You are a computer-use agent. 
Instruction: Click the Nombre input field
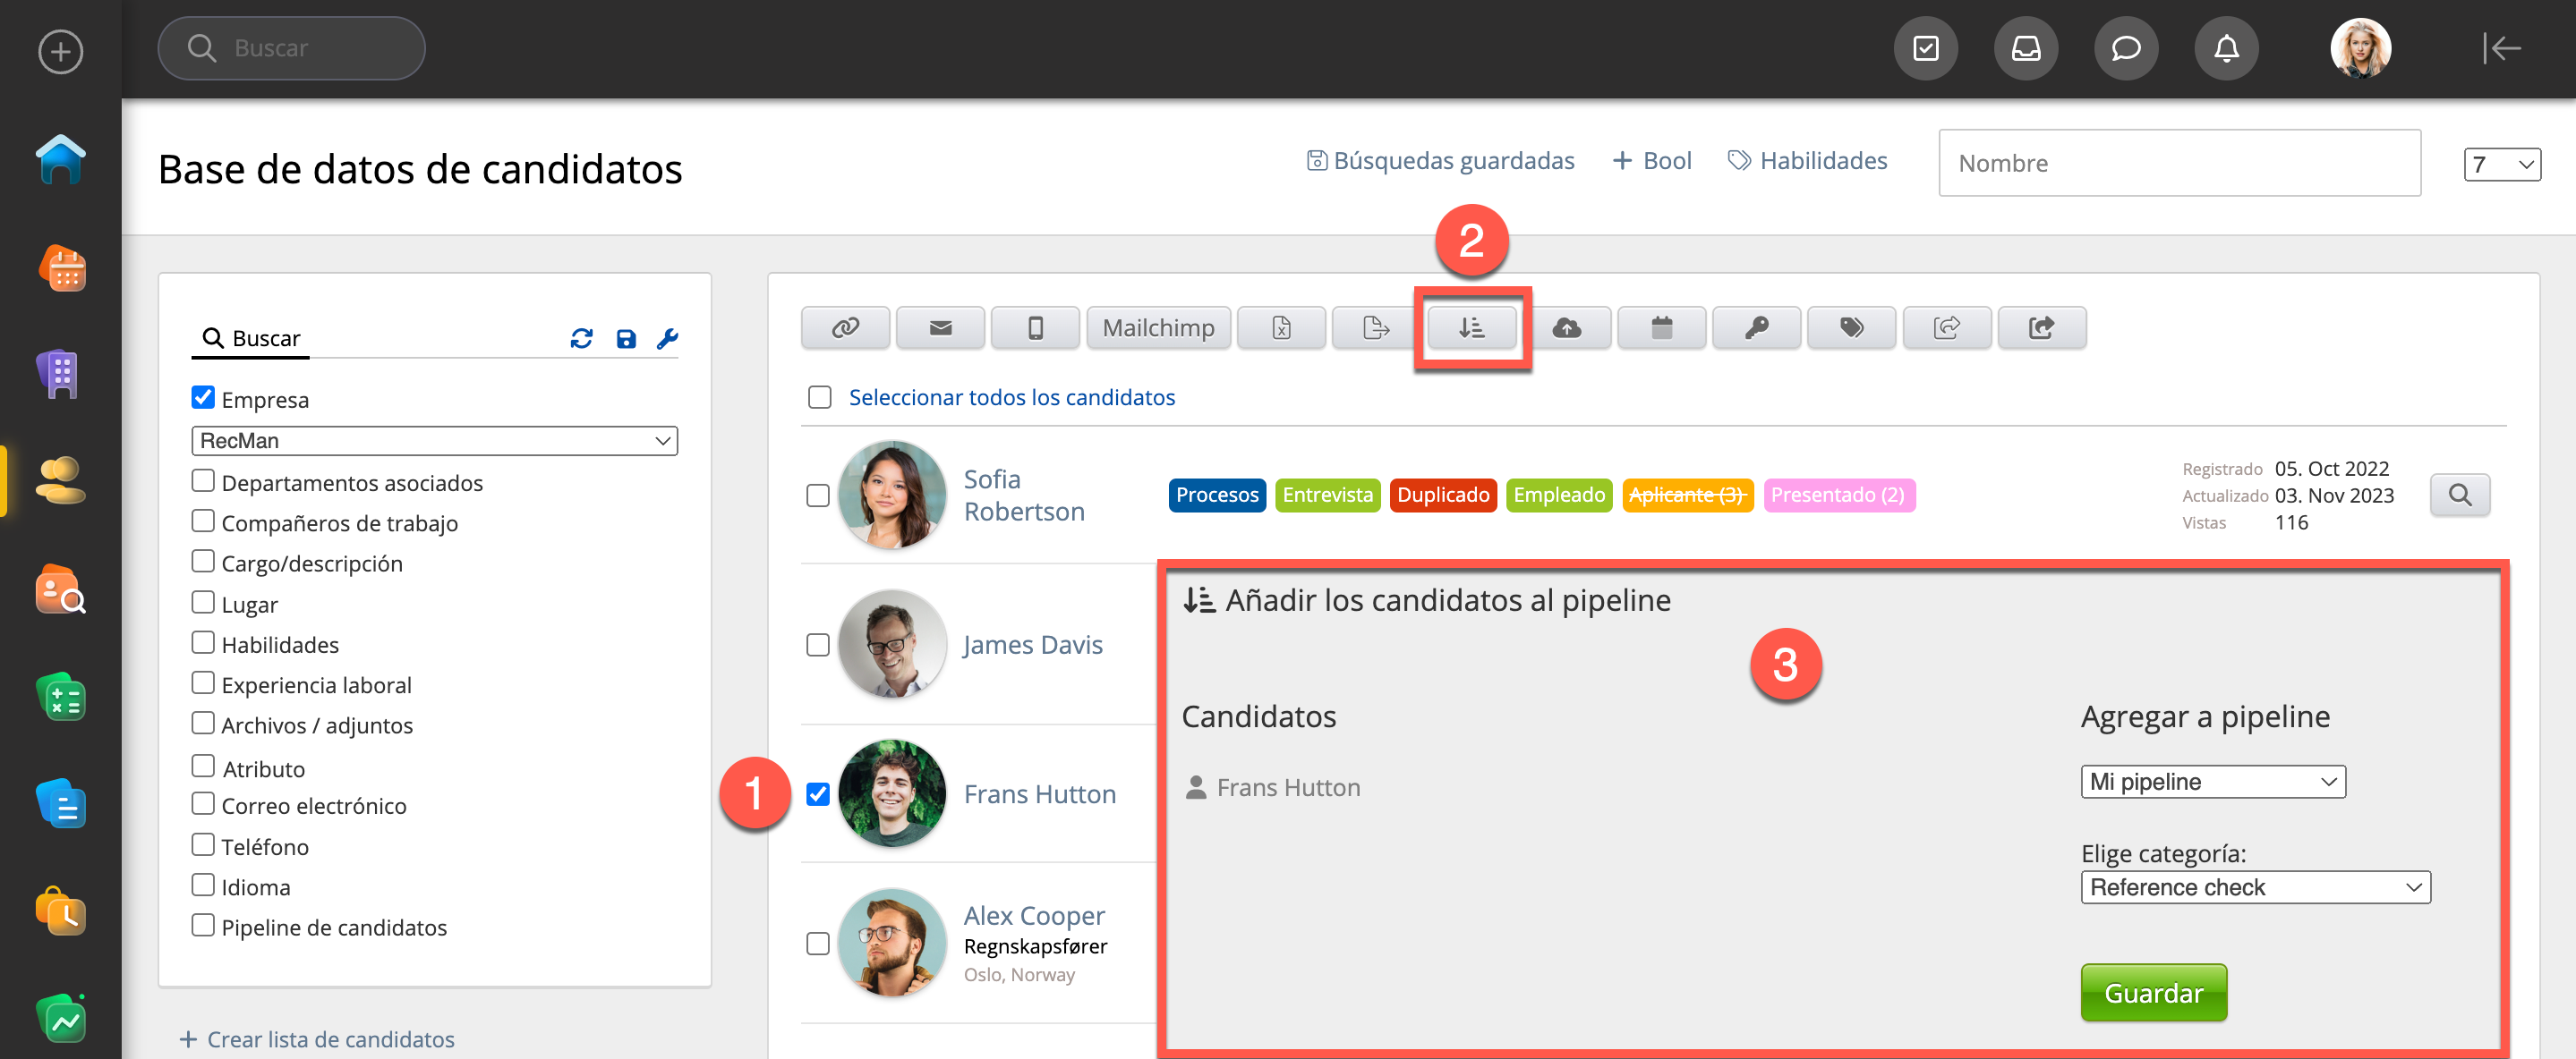coord(2179,163)
